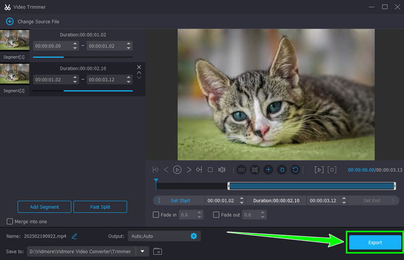Image resolution: width=404 pixels, height=260 pixels.
Task: Click current time 00:00:00.00 display
Action: pos(361,170)
